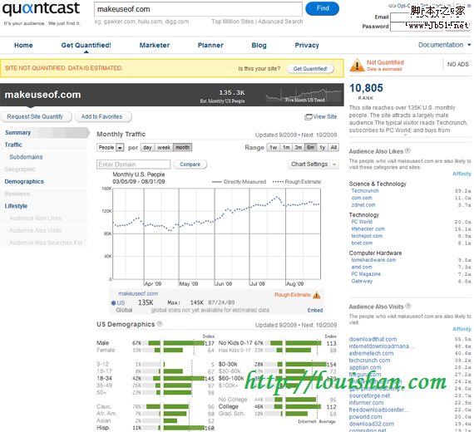The image size is (474, 432).
Task: Click the five month US trend sparkline
Action: tap(304, 95)
